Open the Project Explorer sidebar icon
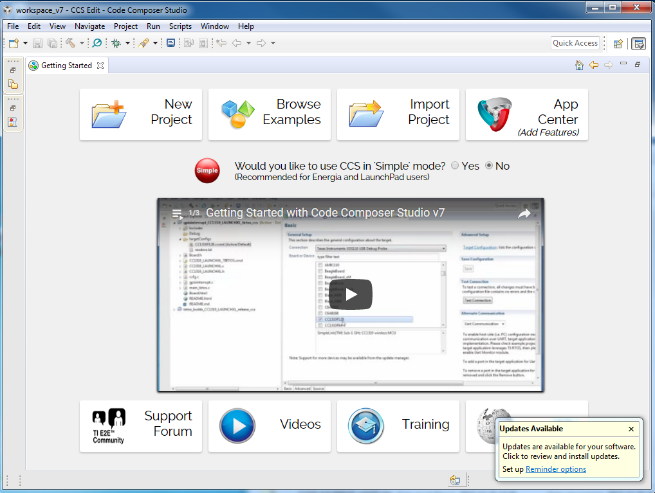This screenshot has height=493, width=655. coord(13,84)
